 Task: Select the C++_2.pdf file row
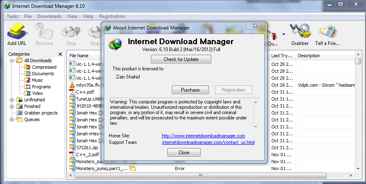tap(85, 155)
